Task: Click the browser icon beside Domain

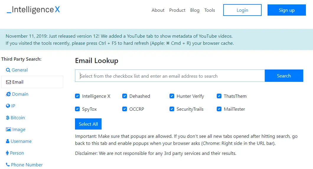Action: (8, 94)
